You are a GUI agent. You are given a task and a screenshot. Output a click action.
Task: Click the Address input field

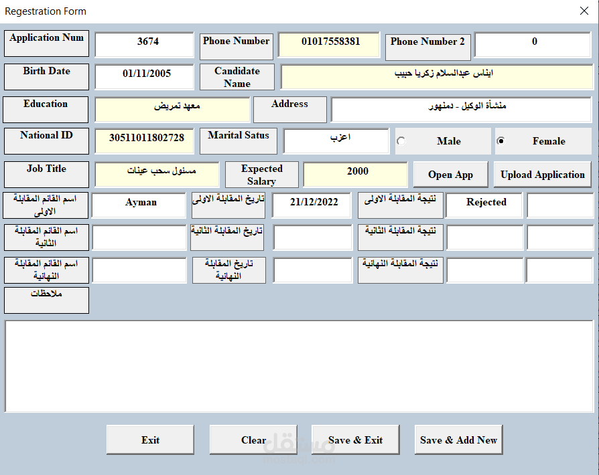[x=461, y=110]
